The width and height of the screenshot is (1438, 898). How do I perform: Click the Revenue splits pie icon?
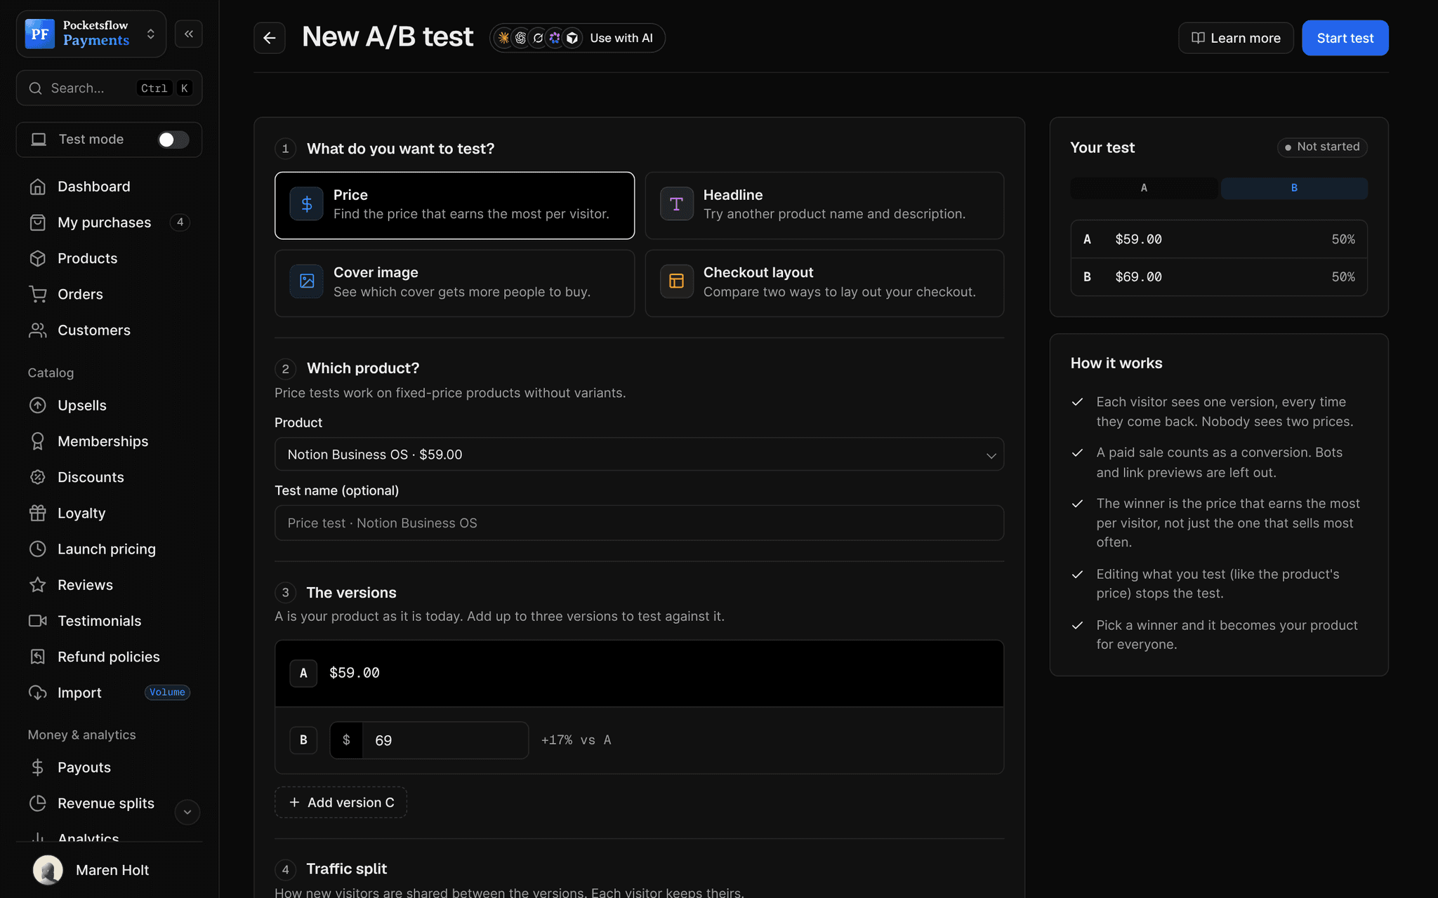point(38,803)
